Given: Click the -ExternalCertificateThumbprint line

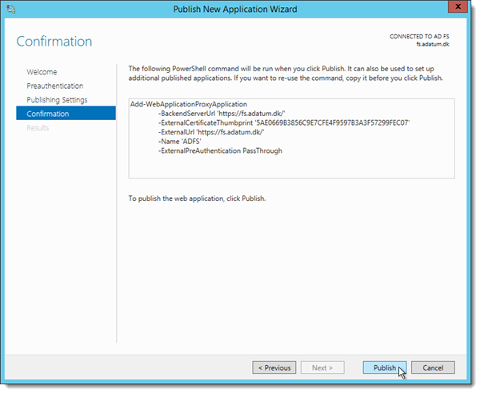Looking at the screenshot, I should (x=284, y=122).
